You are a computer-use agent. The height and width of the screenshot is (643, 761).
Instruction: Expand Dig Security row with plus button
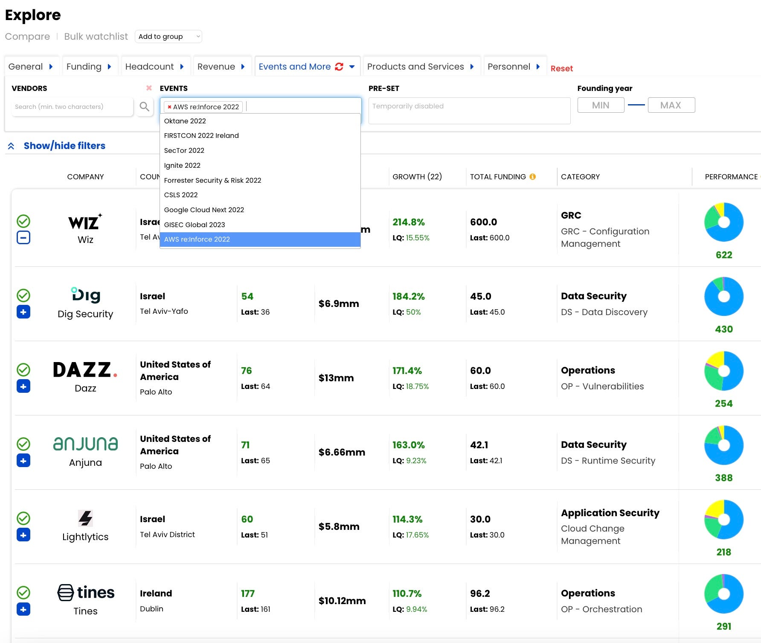(x=23, y=312)
